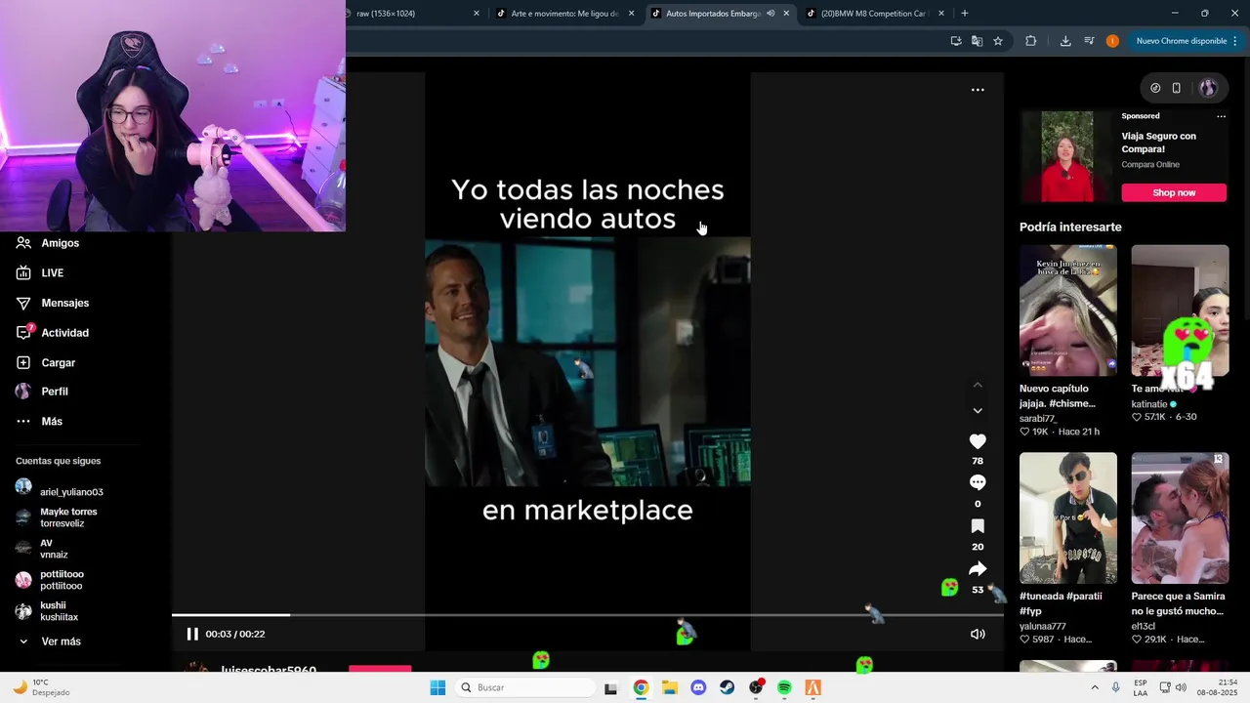Close the BMW M8 Competition tab
This screenshot has height=703, width=1250.
tap(941, 14)
